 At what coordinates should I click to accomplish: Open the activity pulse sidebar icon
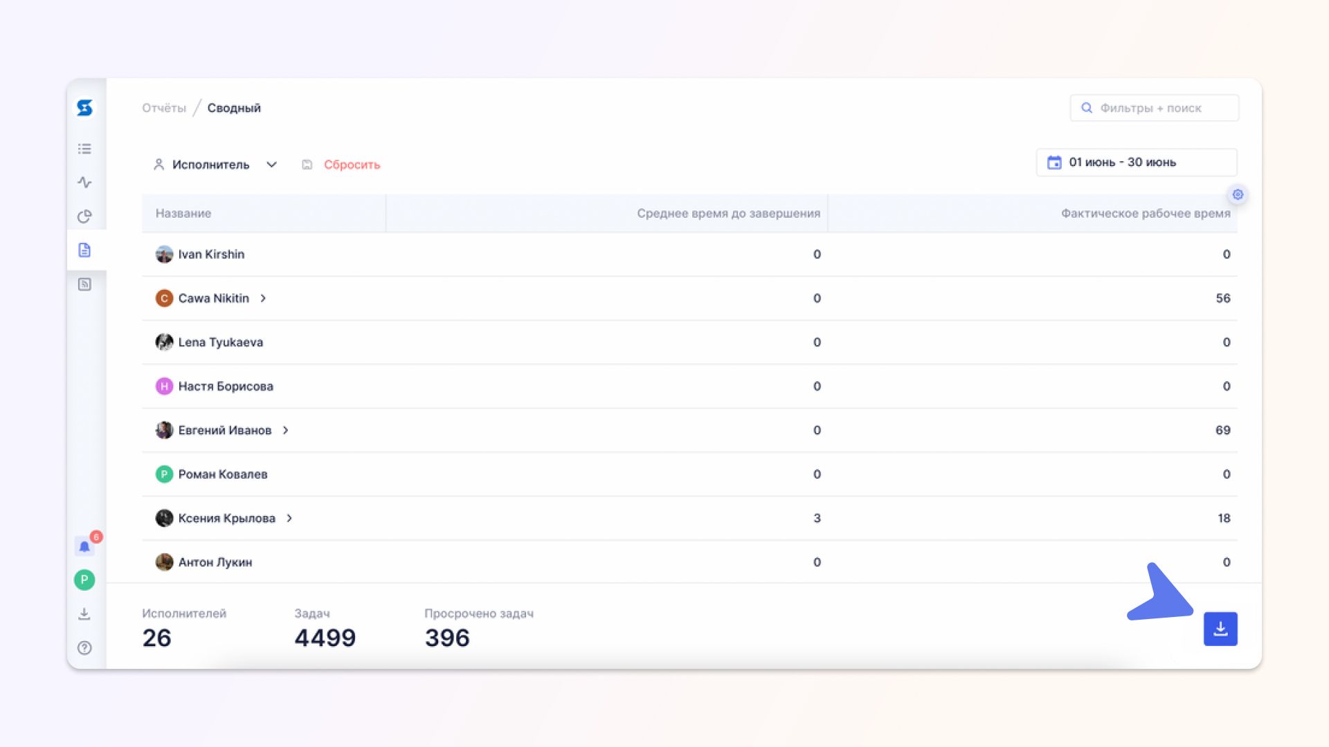[x=84, y=183]
